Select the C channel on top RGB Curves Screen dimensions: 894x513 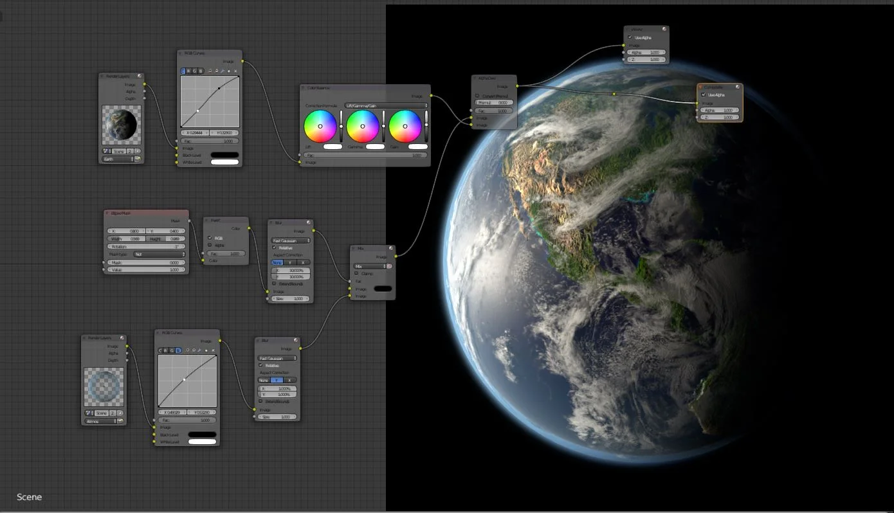coord(183,71)
